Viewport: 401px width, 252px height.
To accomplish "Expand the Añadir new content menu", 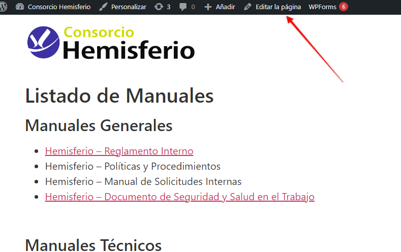I will 225,7.
